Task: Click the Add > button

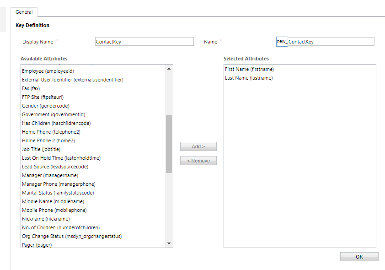Action: (x=198, y=146)
